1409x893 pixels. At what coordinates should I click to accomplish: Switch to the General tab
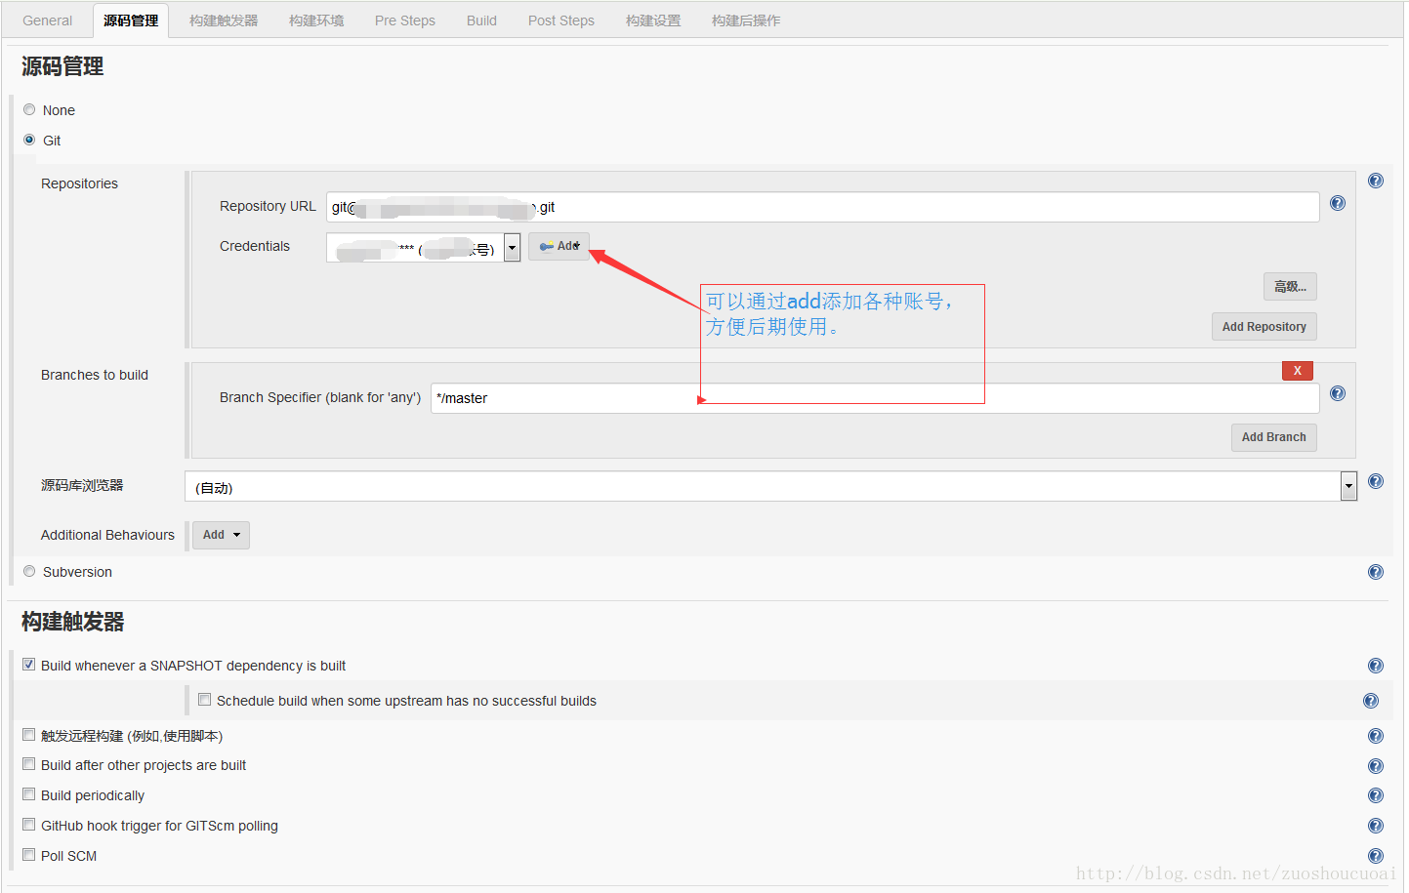coord(47,20)
